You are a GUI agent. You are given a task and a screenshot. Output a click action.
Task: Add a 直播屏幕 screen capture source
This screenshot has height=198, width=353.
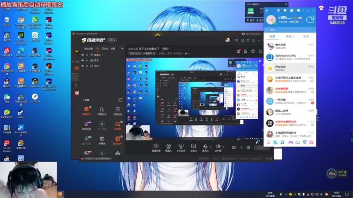156,148
